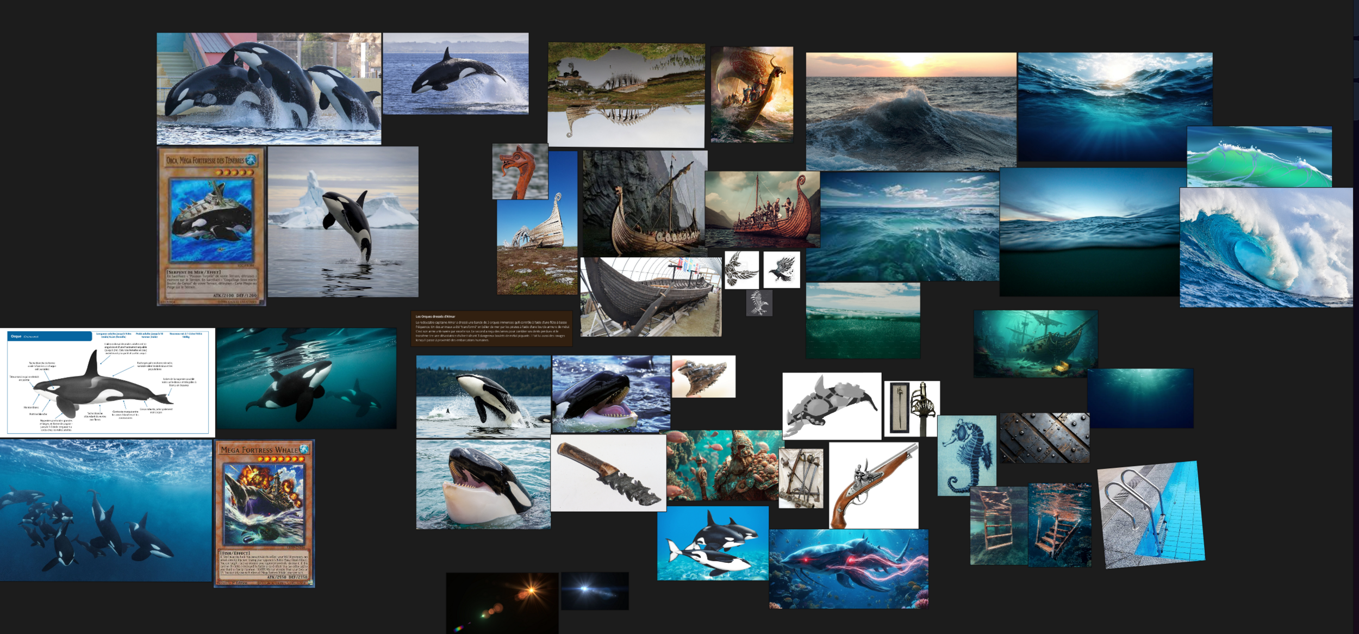
Task: Click the sunset over stormy sea photo
Action: [911, 111]
